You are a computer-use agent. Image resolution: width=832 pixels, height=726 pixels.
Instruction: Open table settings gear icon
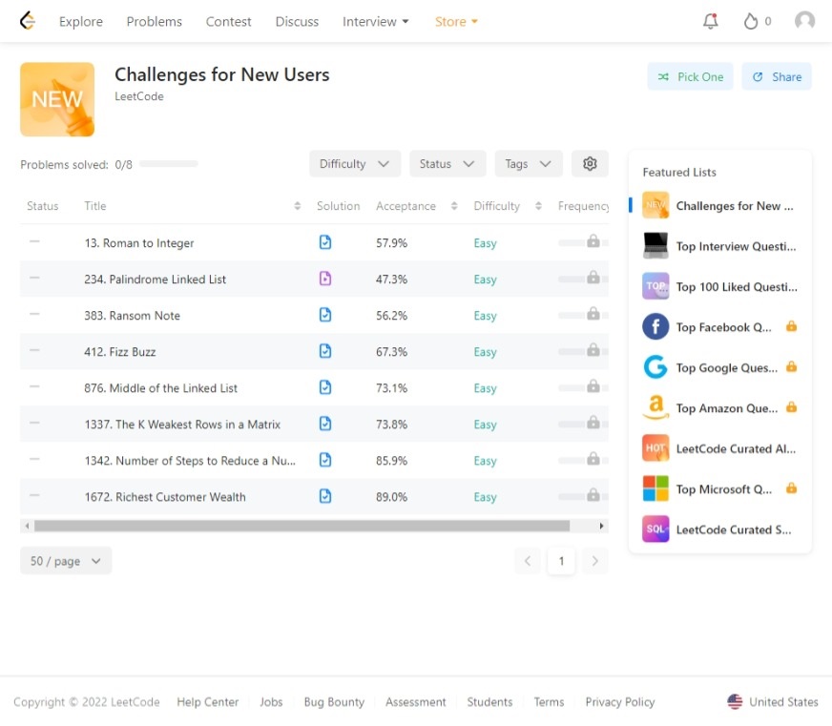[x=590, y=163]
